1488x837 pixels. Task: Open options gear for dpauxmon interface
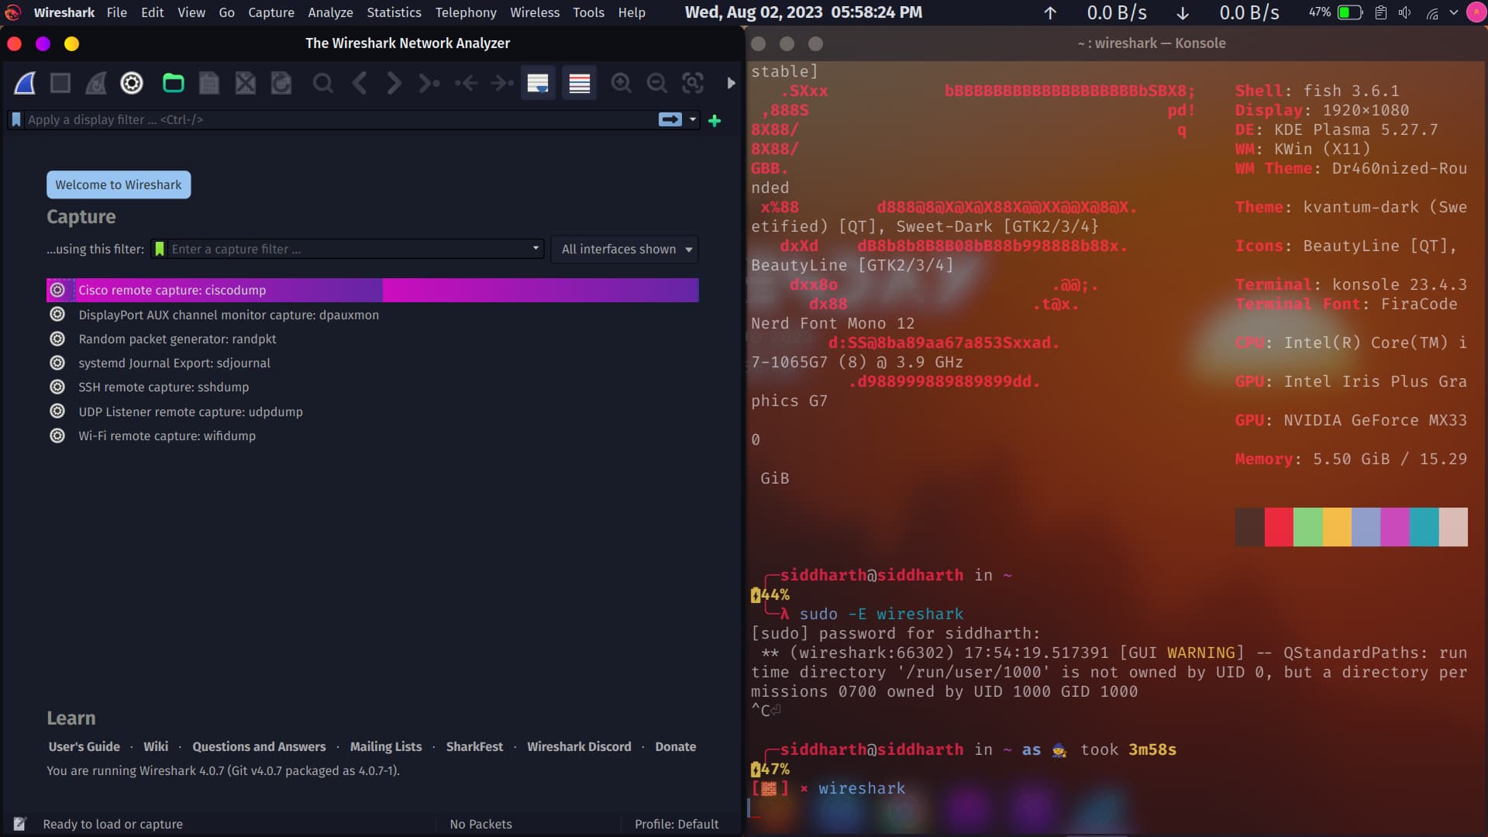57,315
